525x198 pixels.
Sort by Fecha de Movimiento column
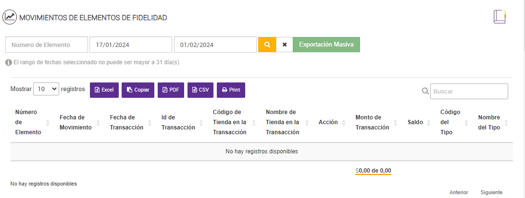pyautogui.click(x=79, y=122)
